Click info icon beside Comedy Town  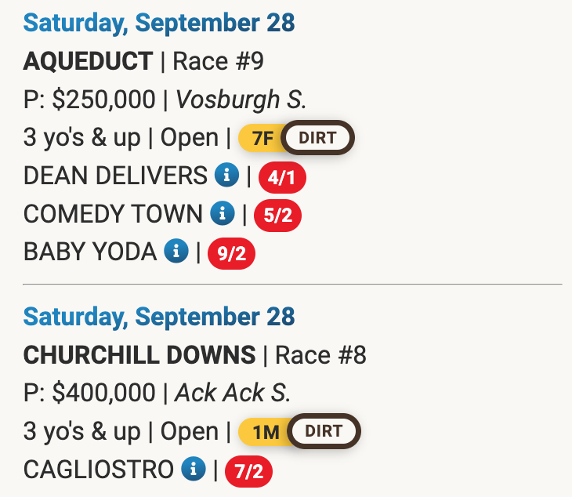[x=223, y=213]
